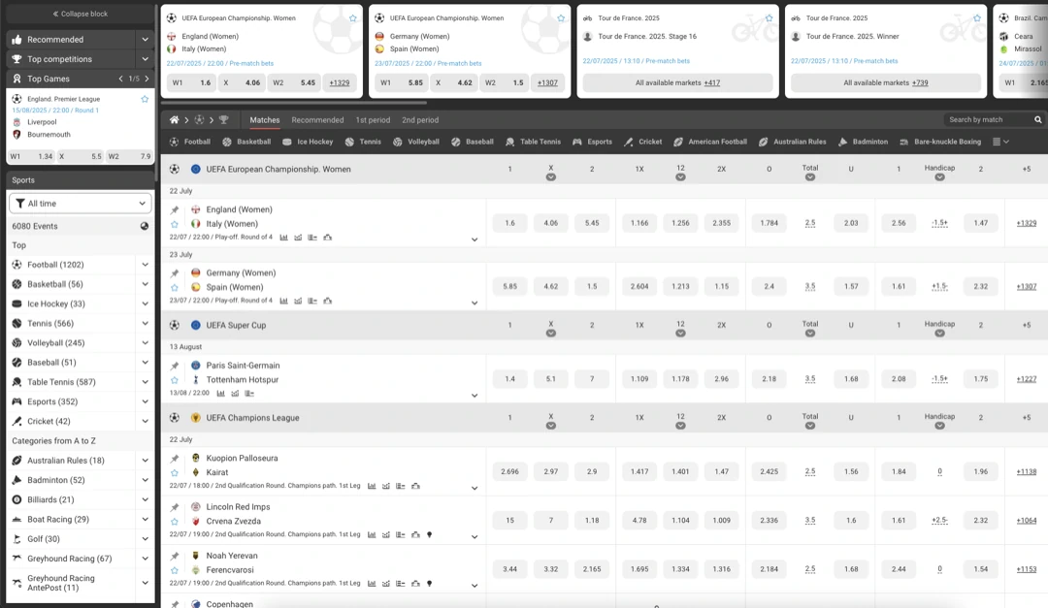Select Cricket in sports bar
Viewport: 1048px width, 608px height.
pos(643,142)
